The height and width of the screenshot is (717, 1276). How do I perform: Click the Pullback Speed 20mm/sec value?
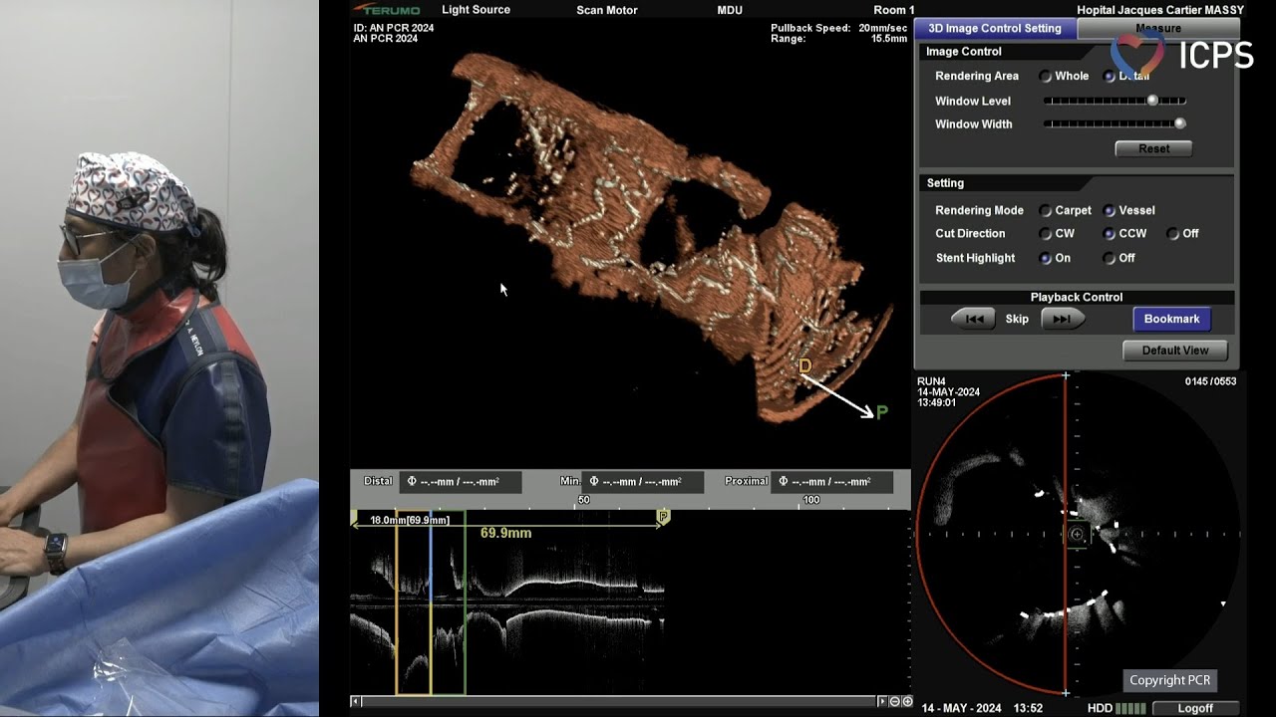pos(882,28)
